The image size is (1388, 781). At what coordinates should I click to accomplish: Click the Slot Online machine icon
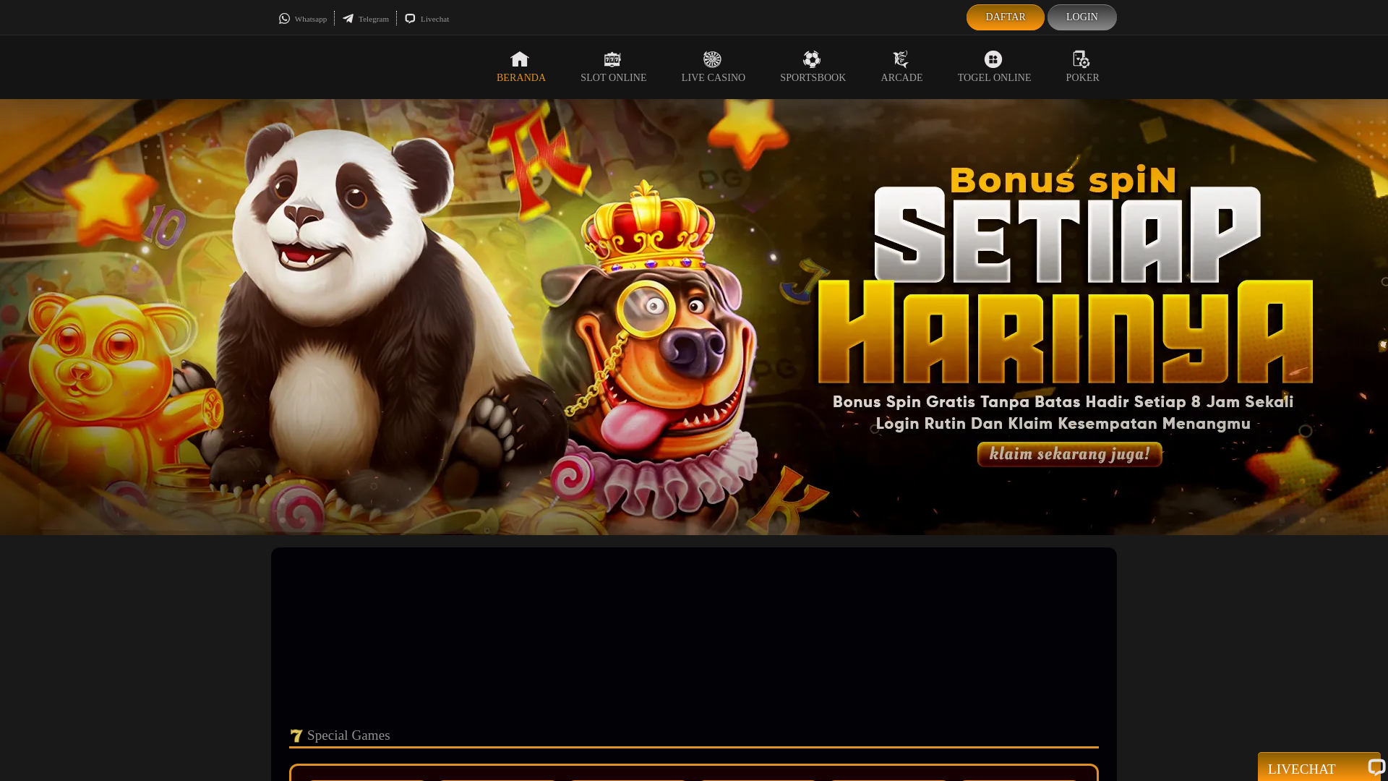612,59
